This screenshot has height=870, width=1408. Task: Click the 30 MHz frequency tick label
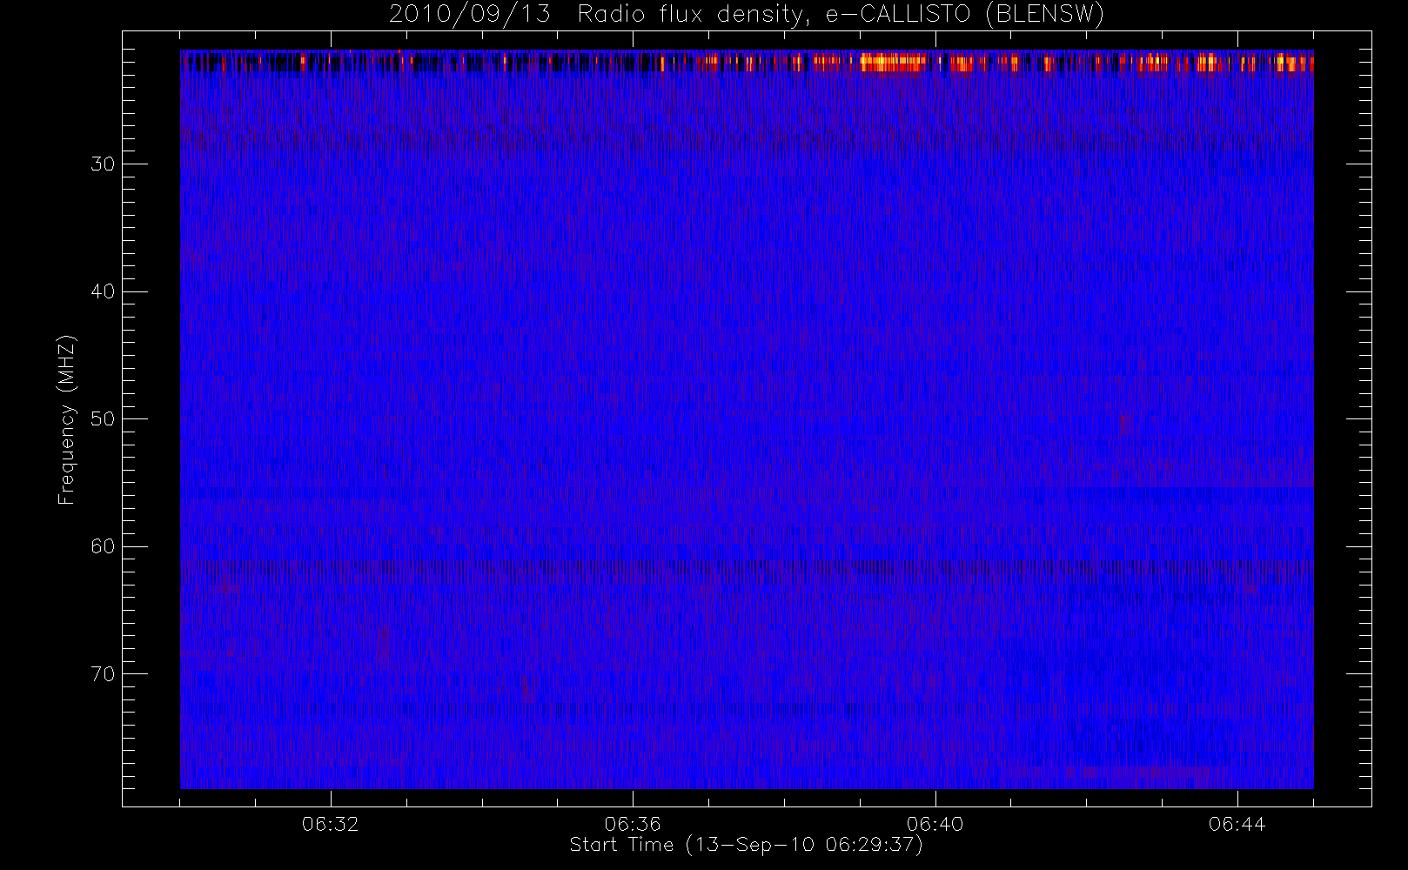click(103, 164)
